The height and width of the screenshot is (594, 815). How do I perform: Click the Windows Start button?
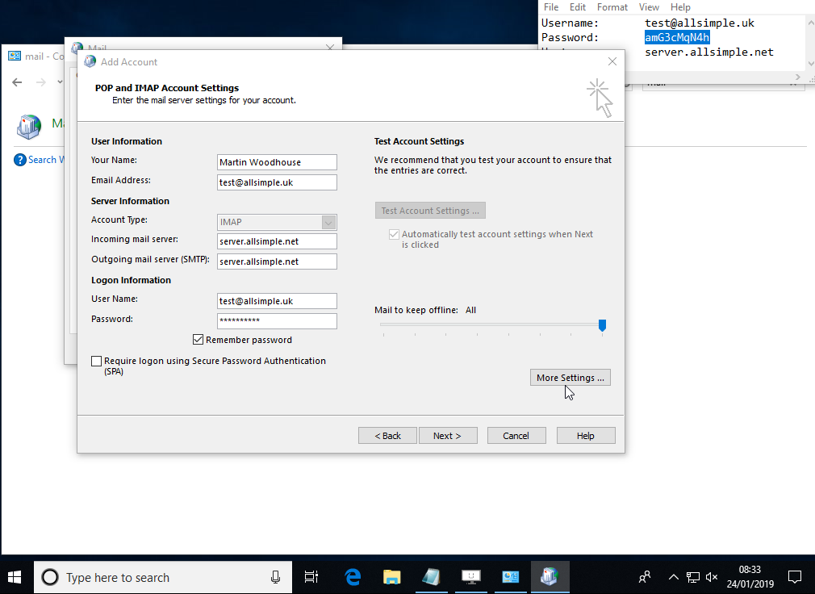[x=15, y=577]
